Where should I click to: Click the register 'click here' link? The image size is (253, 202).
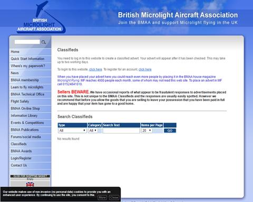click(x=145, y=69)
